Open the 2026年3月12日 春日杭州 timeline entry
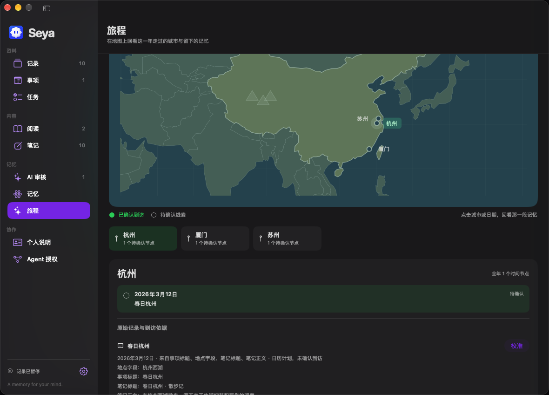Image resolution: width=549 pixels, height=395 pixels. click(323, 299)
